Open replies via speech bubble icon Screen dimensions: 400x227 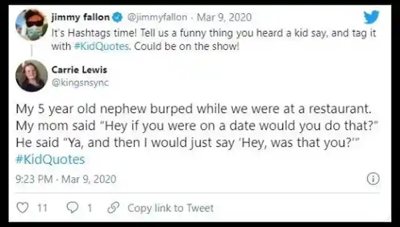[x=72, y=208]
